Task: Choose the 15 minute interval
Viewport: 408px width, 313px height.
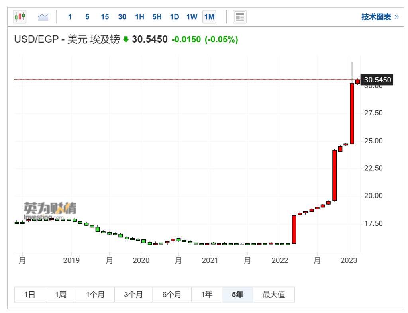Action: tap(105, 17)
